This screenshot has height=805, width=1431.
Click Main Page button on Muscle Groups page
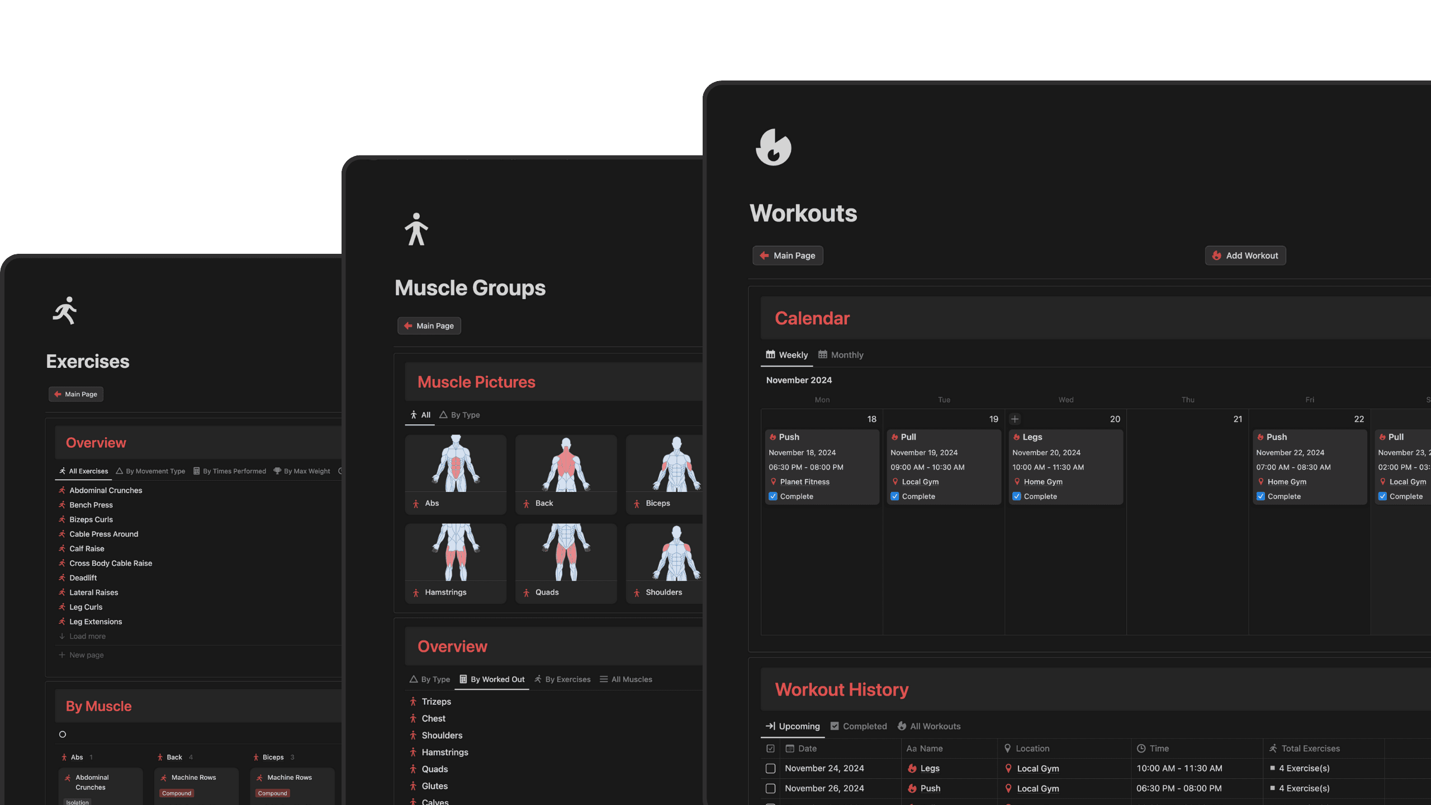[x=429, y=326]
